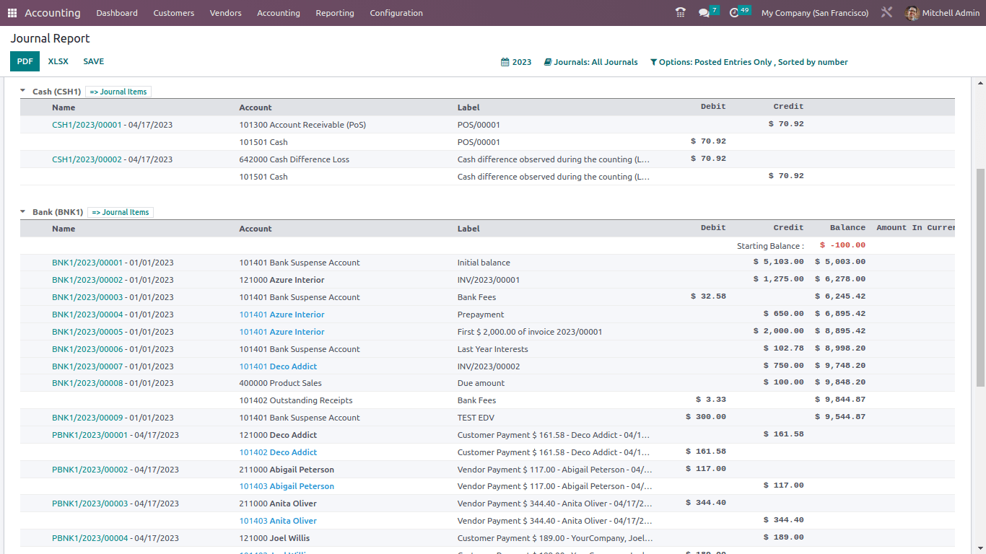Click the Journal Report page title

click(50, 38)
